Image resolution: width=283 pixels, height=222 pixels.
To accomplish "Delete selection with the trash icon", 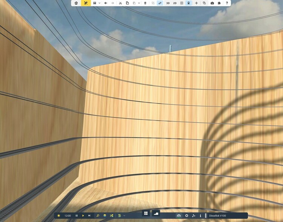I will (x=145, y=3).
